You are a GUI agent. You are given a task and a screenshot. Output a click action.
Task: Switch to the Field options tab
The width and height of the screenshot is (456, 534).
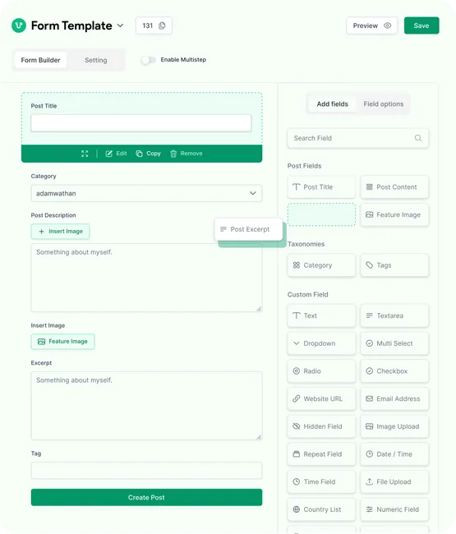(384, 104)
